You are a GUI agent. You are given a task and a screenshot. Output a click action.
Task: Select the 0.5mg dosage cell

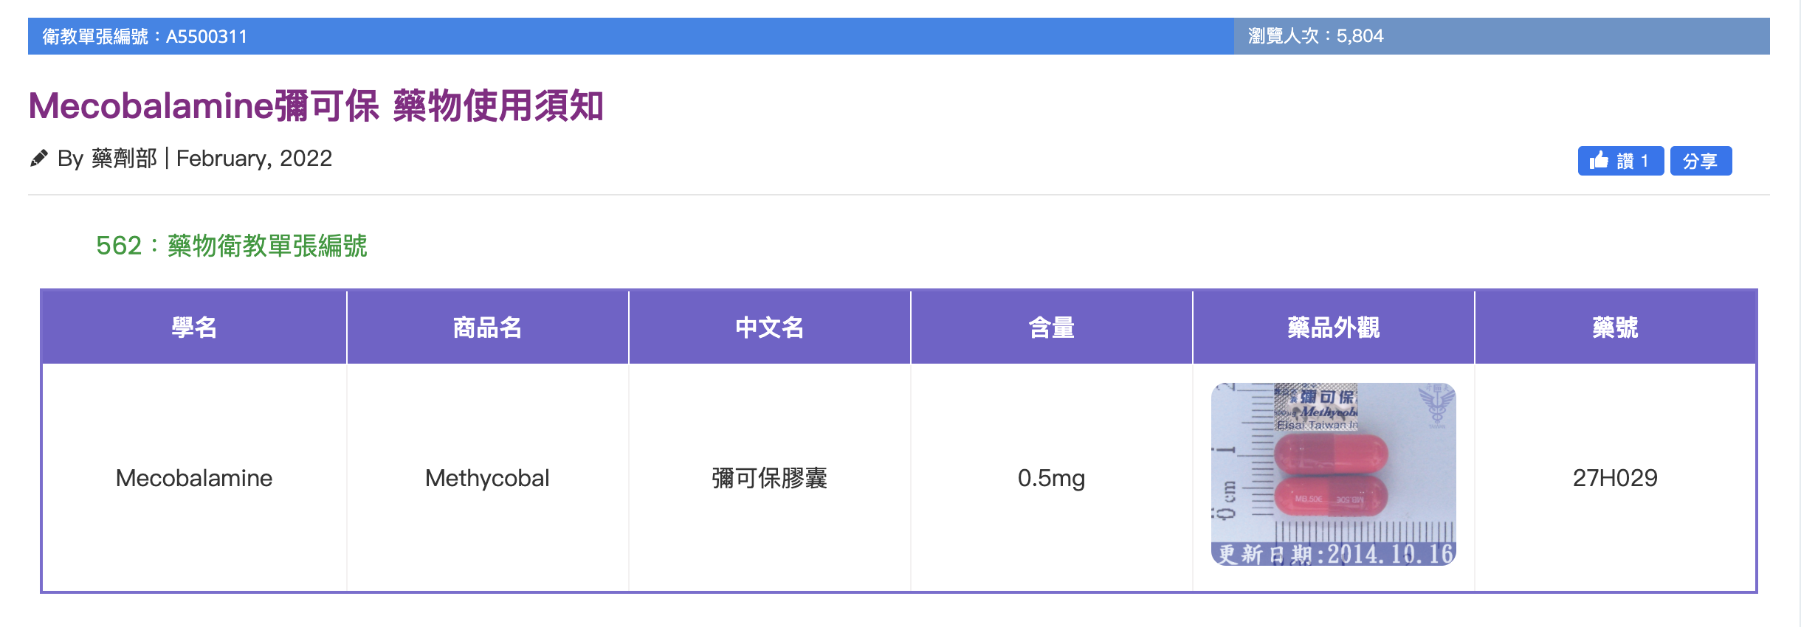1052,477
